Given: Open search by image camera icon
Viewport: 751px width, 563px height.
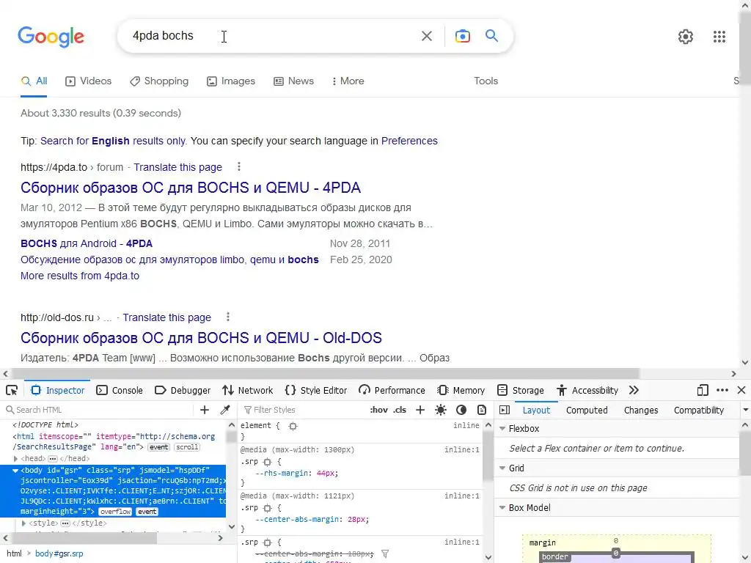Looking at the screenshot, I should point(462,36).
